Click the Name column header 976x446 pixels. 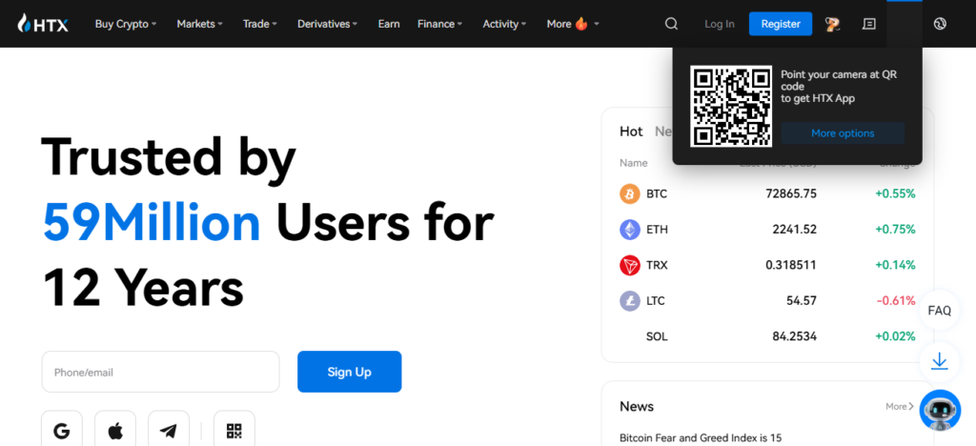[x=633, y=163]
